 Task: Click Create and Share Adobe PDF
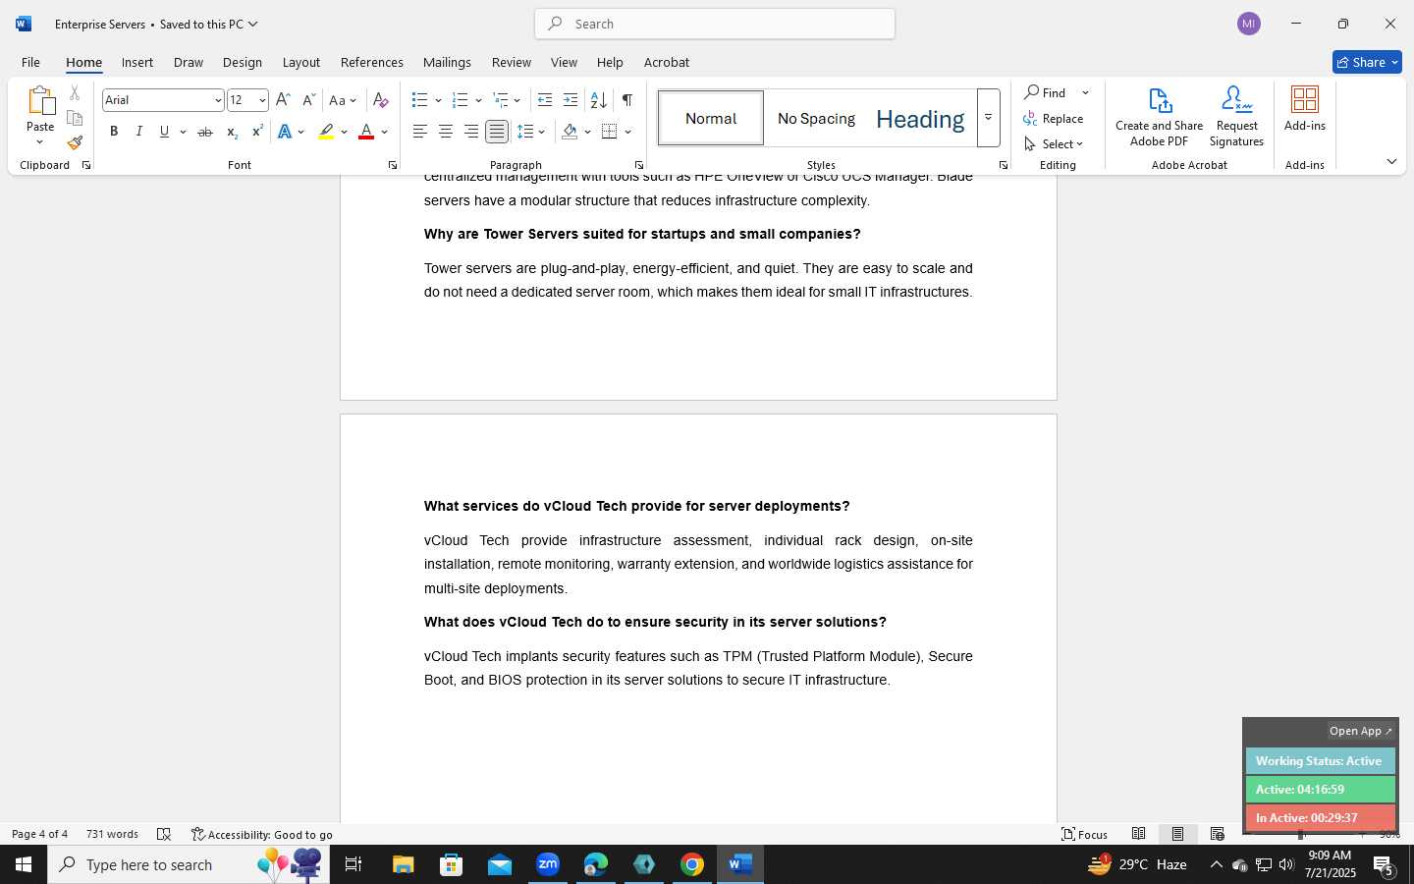[x=1159, y=117]
